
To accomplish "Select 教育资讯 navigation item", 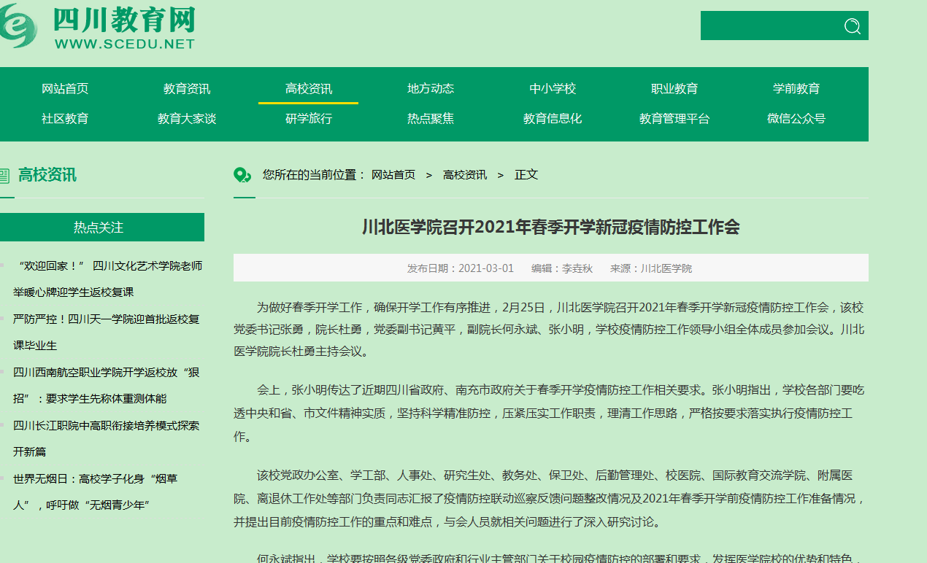I will coord(187,89).
